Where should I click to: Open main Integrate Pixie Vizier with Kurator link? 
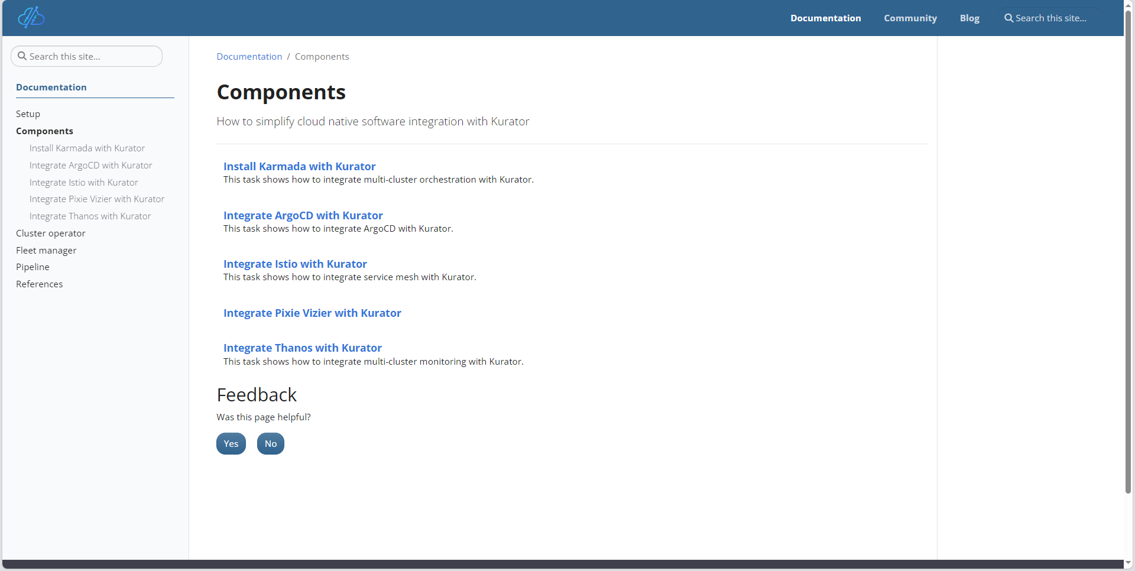pyautogui.click(x=312, y=313)
